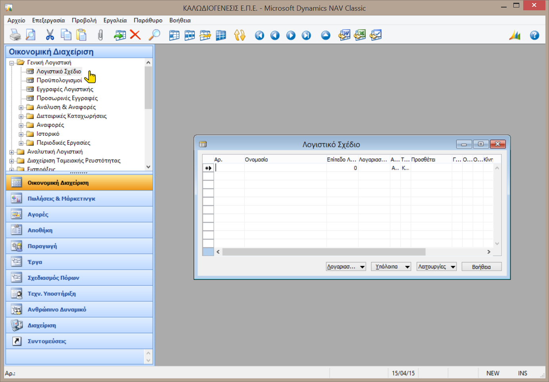Select Προϋπολογισμοί tree item
Screen dimensions: 549x382
coord(59,80)
